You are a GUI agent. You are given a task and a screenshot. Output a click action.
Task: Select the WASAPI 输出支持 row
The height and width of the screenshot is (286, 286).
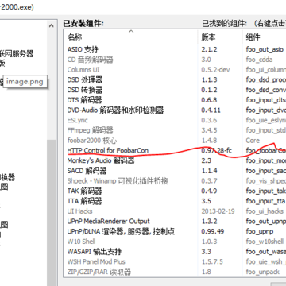[x=175, y=252]
